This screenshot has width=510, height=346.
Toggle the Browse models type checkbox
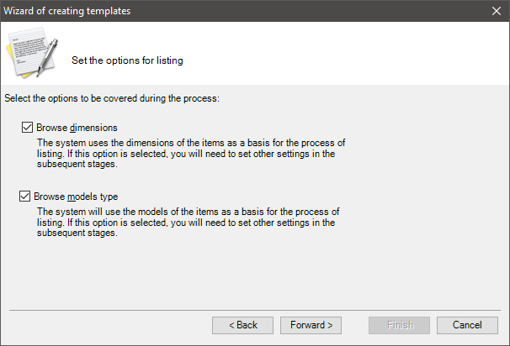coord(24,196)
